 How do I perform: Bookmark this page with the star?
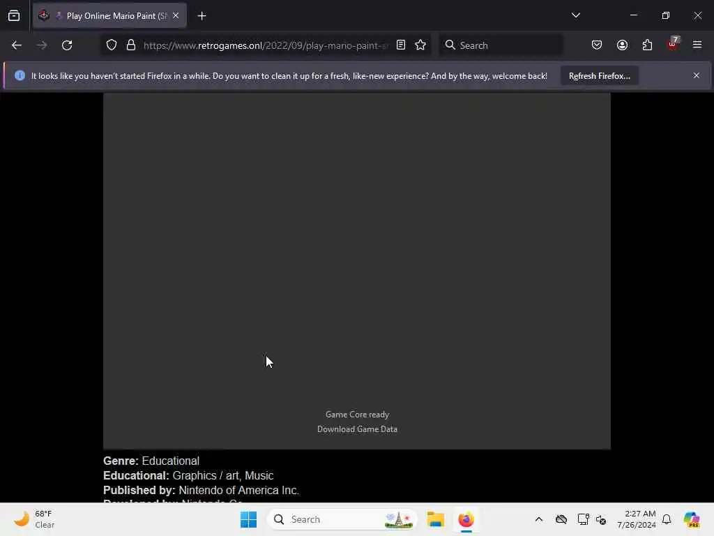click(420, 45)
